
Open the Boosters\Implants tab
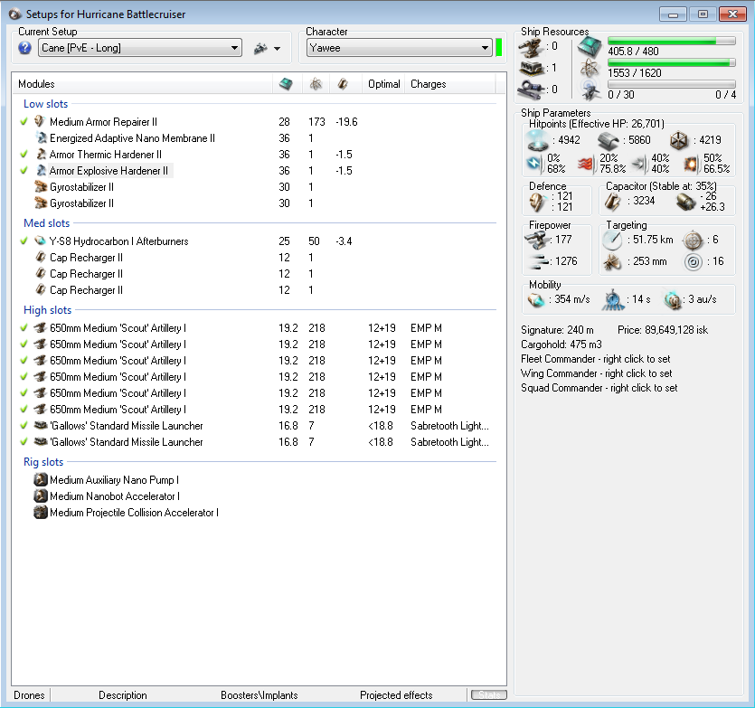259,695
